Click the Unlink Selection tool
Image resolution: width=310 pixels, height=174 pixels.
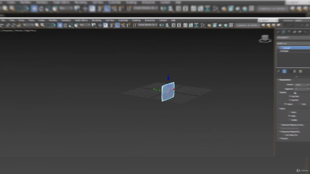[x=14, y=25]
